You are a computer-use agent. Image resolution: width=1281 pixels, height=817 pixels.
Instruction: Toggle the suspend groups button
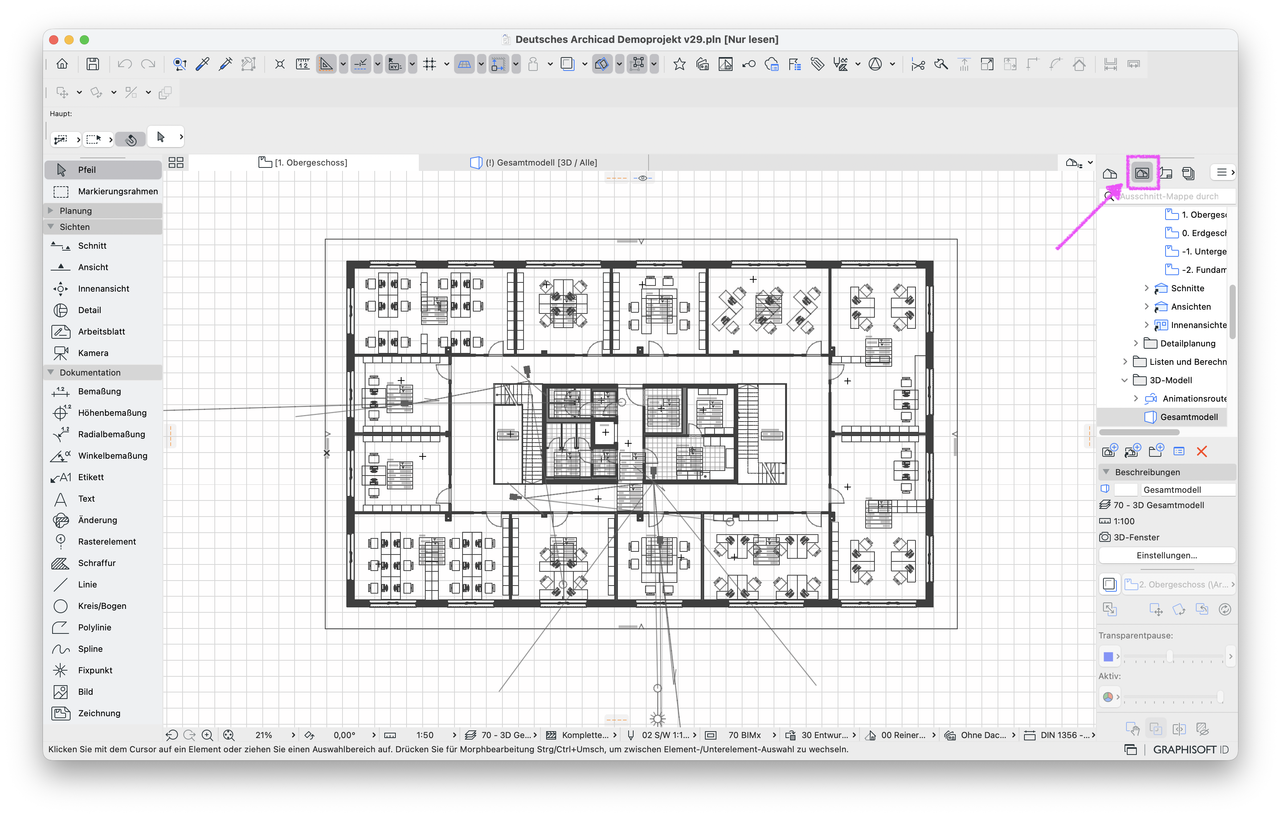click(637, 64)
